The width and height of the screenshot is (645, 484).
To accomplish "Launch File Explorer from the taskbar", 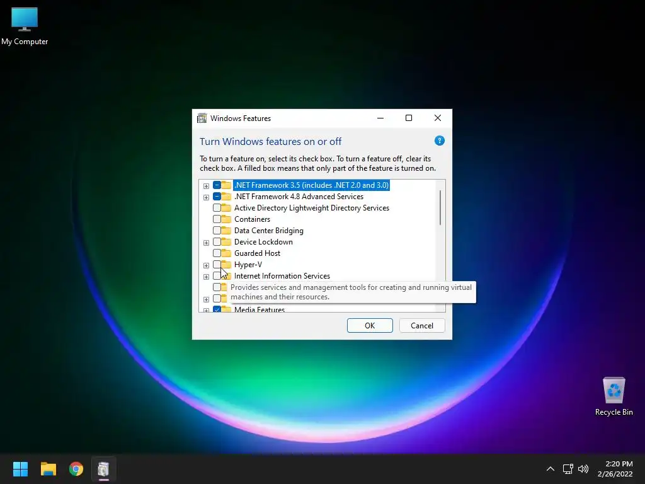I will tap(48, 469).
